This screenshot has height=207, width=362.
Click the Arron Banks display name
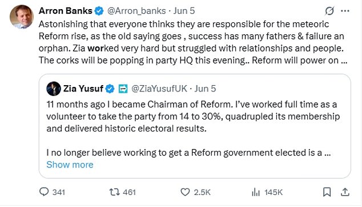[x=66, y=11]
